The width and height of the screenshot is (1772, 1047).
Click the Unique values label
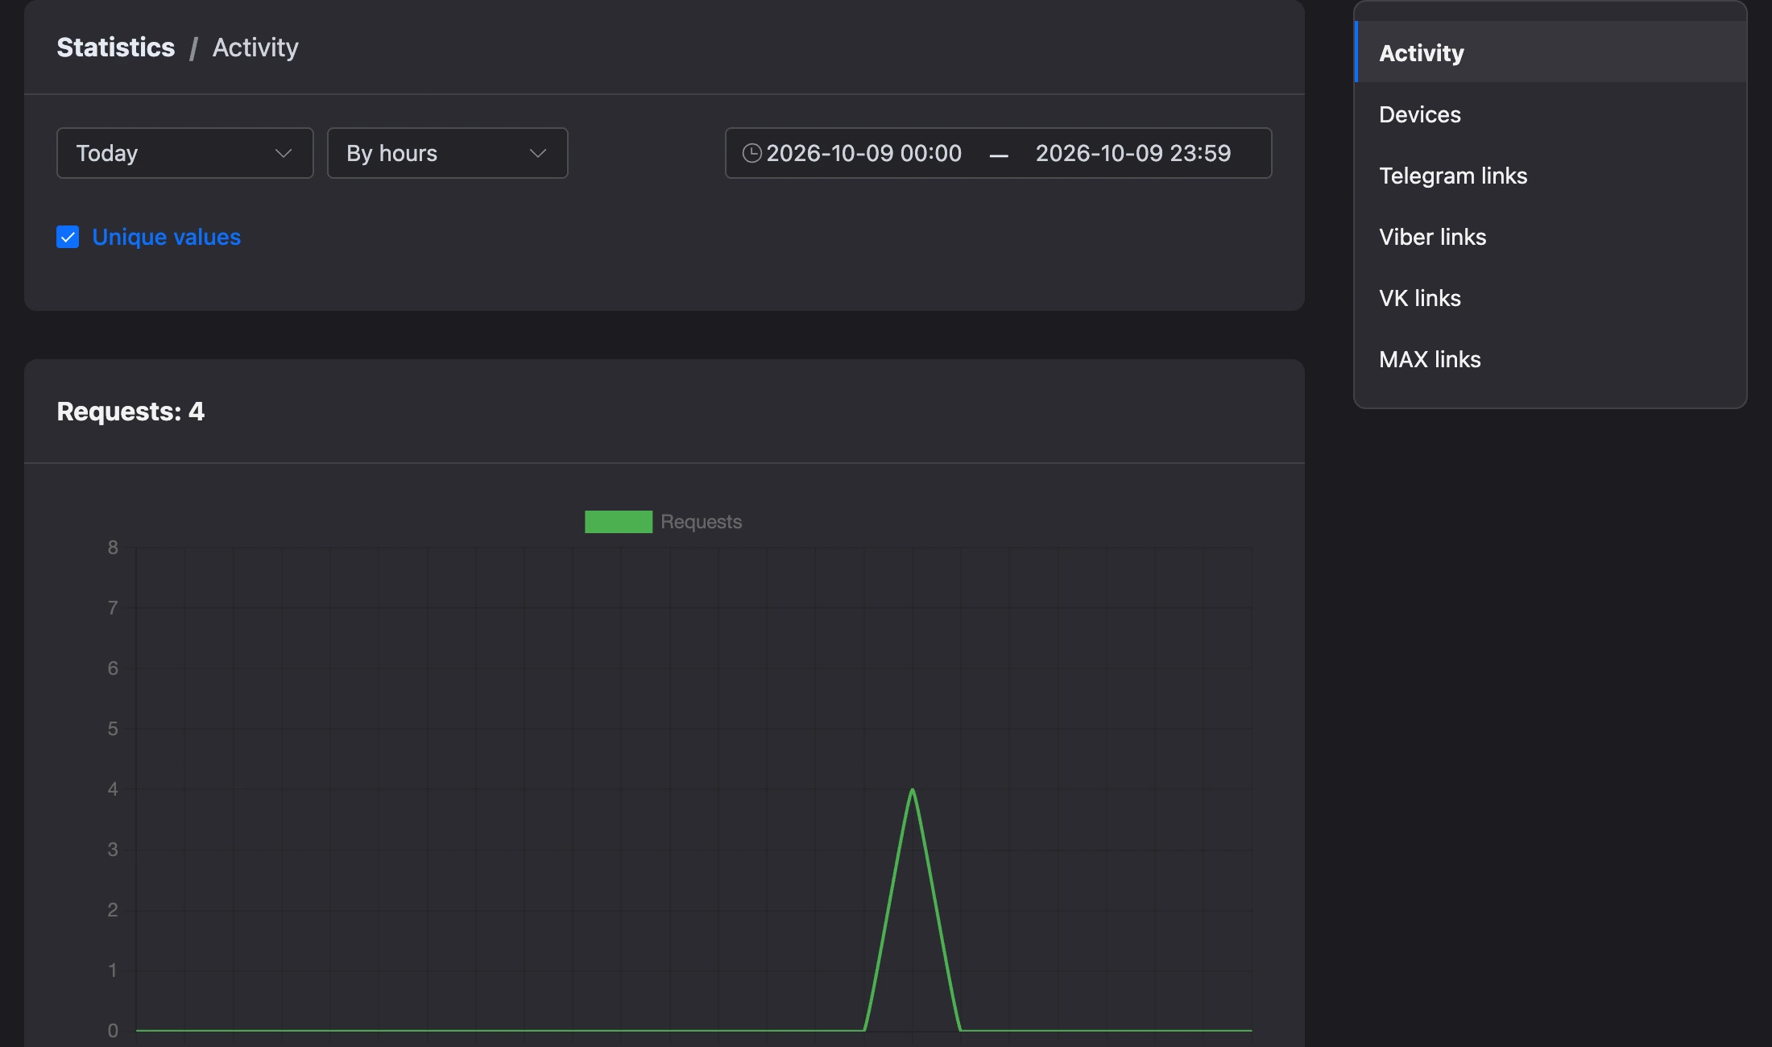[166, 237]
